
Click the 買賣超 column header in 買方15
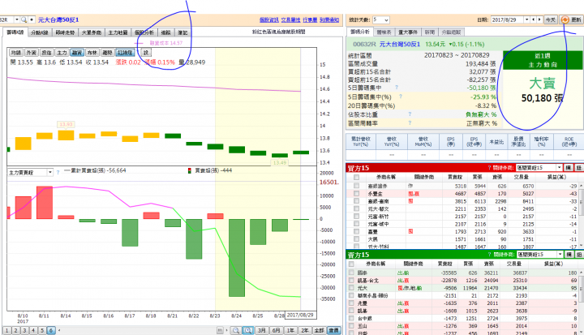point(455,177)
